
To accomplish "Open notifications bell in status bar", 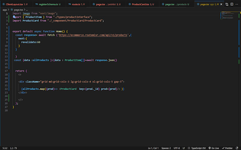I will click(237, 148).
